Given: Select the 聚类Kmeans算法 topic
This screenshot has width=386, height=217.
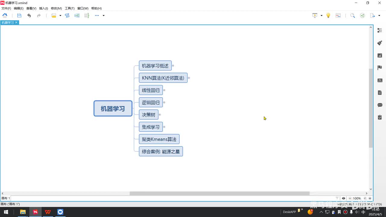Looking at the screenshot, I should pos(159,139).
